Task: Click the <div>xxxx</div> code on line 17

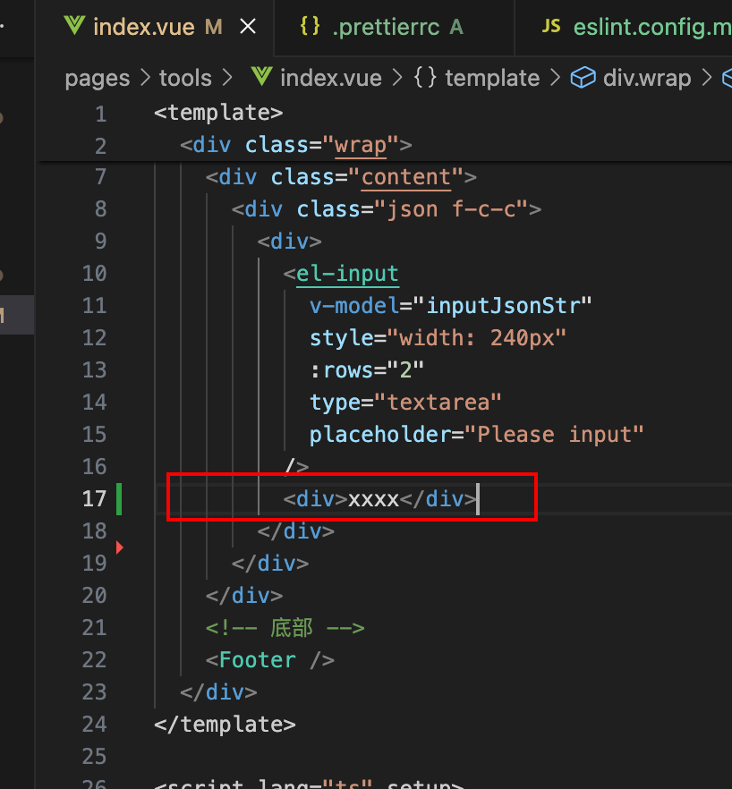Action: (x=379, y=499)
